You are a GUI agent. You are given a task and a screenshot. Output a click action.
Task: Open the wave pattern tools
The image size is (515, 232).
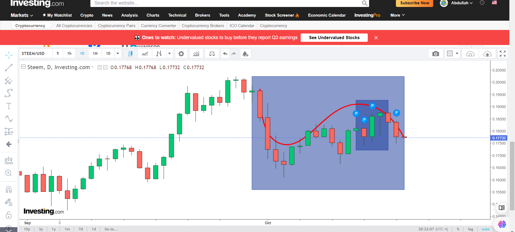9,119
